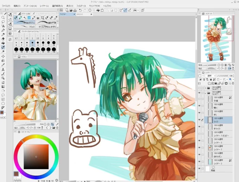Click the Fill bucket icon in command bar
This screenshot has height=182, width=239.
click(98, 10)
